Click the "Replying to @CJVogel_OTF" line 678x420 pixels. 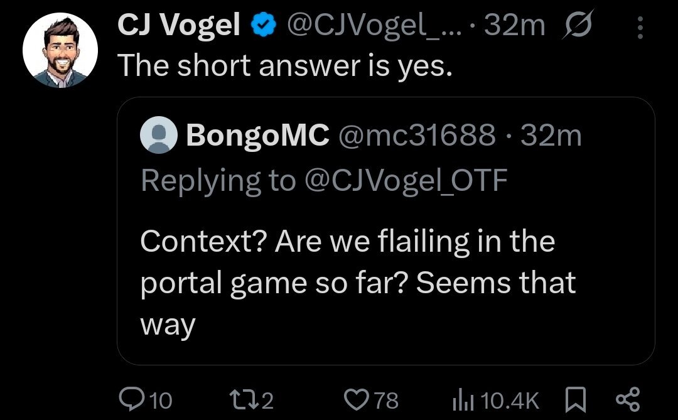tap(323, 181)
